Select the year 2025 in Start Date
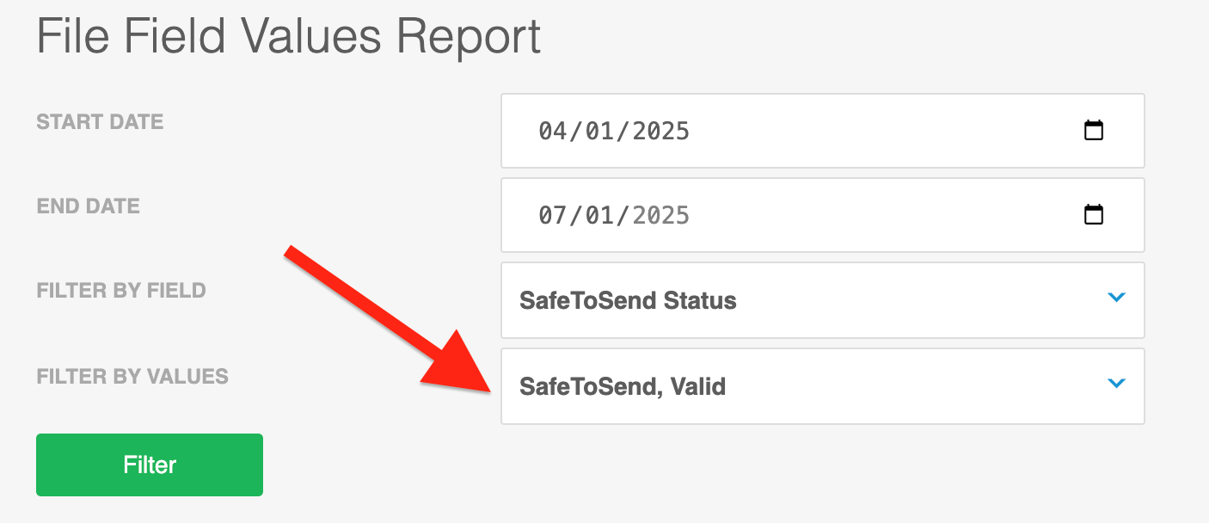 (660, 131)
